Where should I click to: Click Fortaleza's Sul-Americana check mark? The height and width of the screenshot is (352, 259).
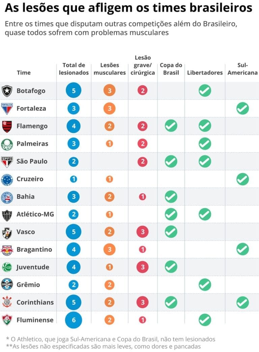pyautogui.click(x=242, y=108)
